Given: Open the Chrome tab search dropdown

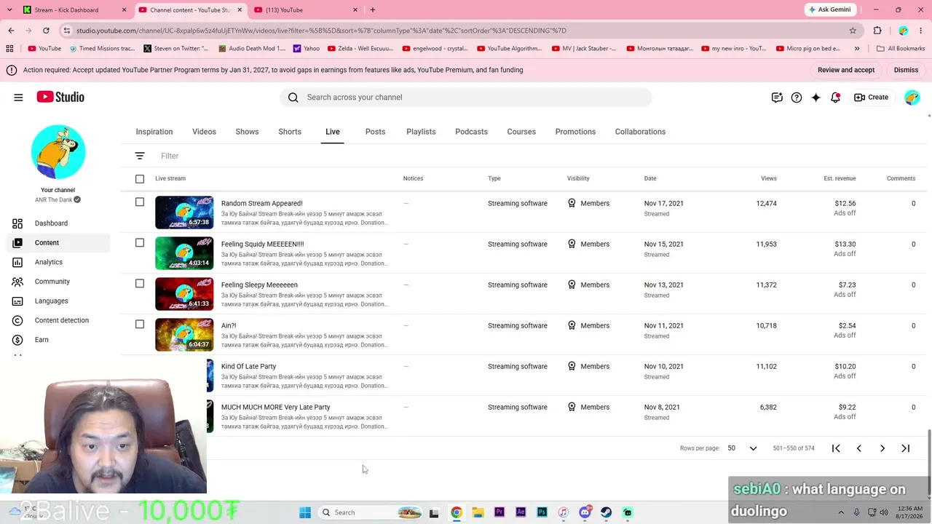Looking at the screenshot, I should (9, 10).
